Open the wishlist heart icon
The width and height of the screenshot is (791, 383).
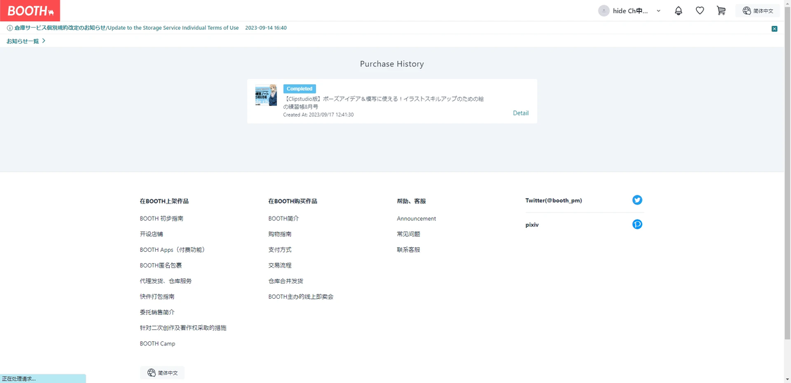click(x=699, y=11)
